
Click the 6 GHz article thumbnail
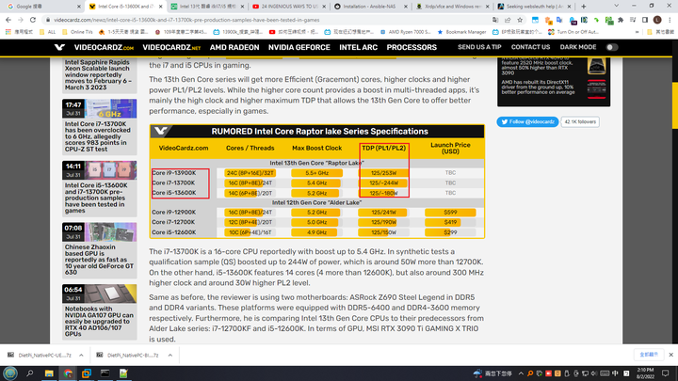tap(111, 108)
